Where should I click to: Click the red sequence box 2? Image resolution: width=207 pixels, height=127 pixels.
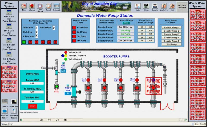click(x=30, y=42)
